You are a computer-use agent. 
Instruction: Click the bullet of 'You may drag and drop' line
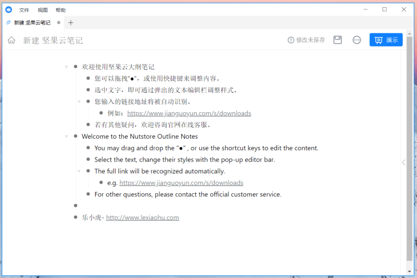[x=88, y=148]
